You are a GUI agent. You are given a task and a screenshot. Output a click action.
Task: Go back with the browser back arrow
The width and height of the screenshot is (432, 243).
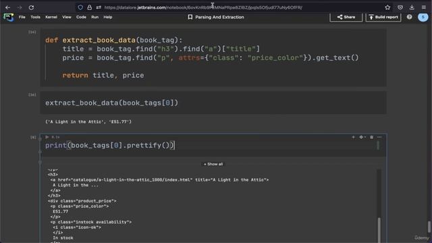(7, 7)
